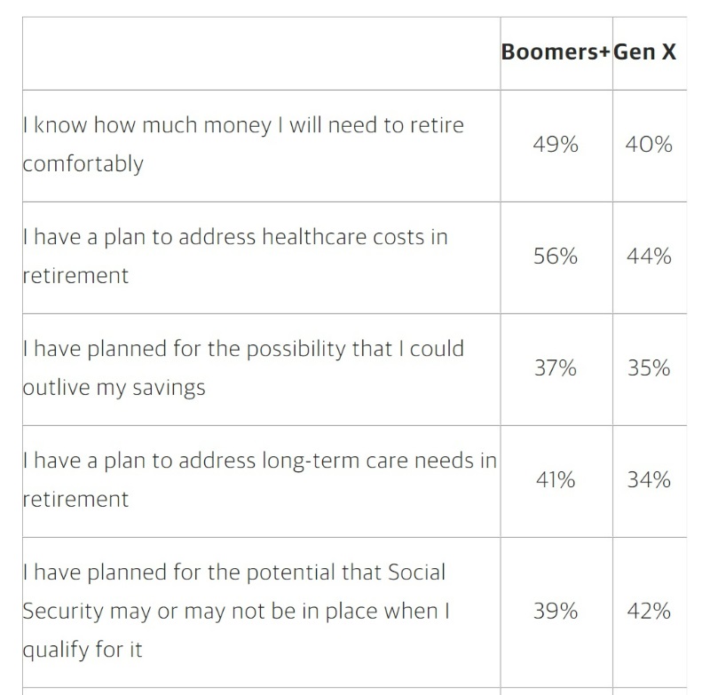
Task: Click the 'qualify for it' text line
Action: (82, 650)
